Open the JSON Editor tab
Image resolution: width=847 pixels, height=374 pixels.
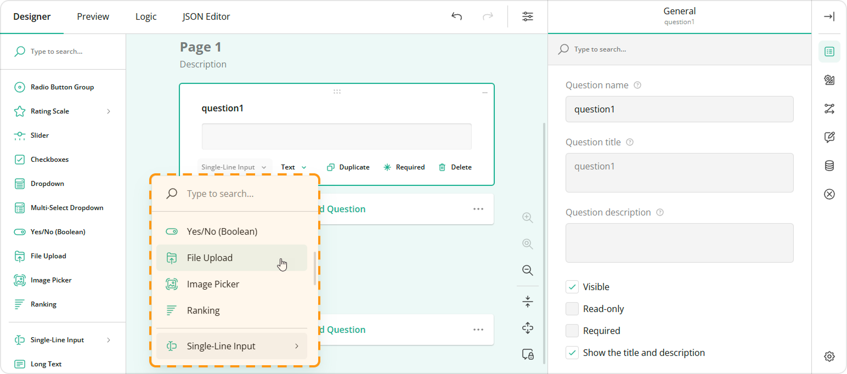click(x=206, y=16)
